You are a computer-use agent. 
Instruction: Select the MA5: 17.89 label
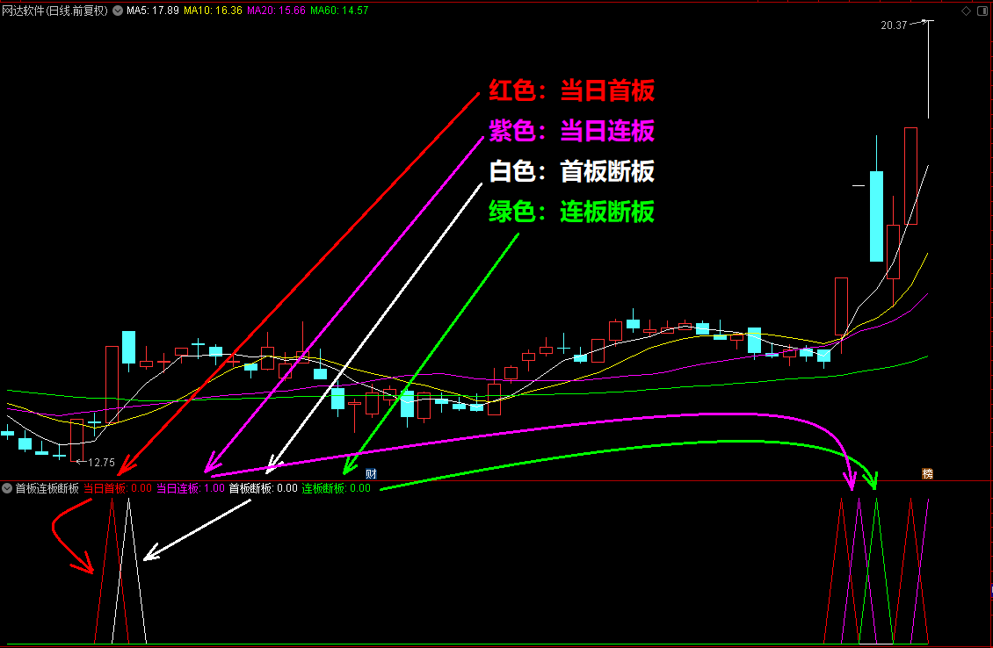click(x=153, y=11)
